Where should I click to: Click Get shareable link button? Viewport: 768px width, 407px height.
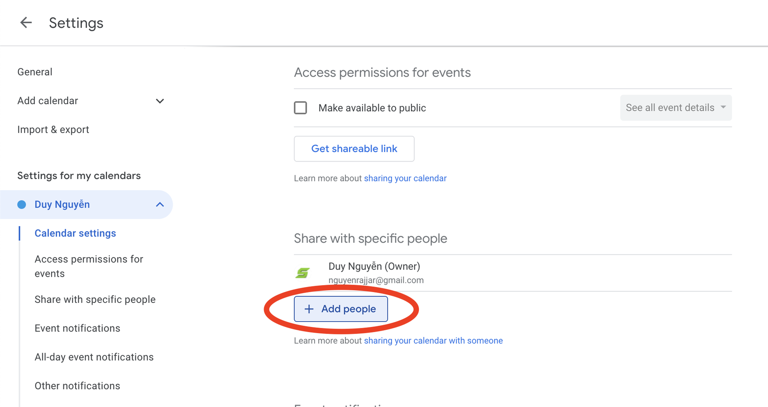click(354, 149)
